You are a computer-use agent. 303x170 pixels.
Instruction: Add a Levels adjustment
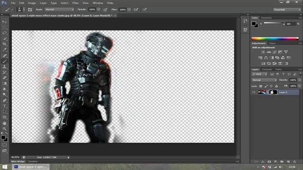tap(269, 52)
